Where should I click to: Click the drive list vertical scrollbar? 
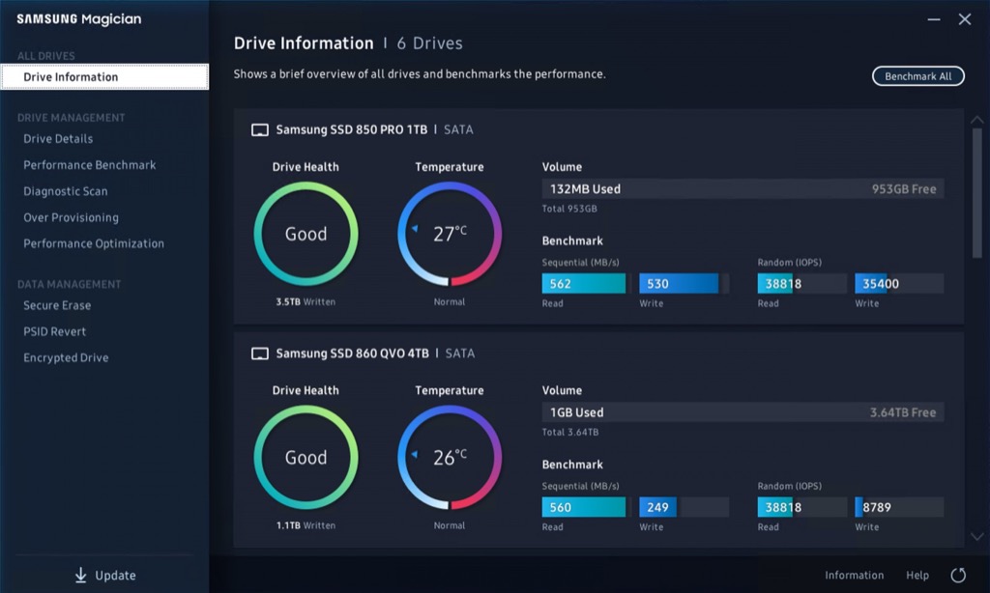(x=976, y=193)
